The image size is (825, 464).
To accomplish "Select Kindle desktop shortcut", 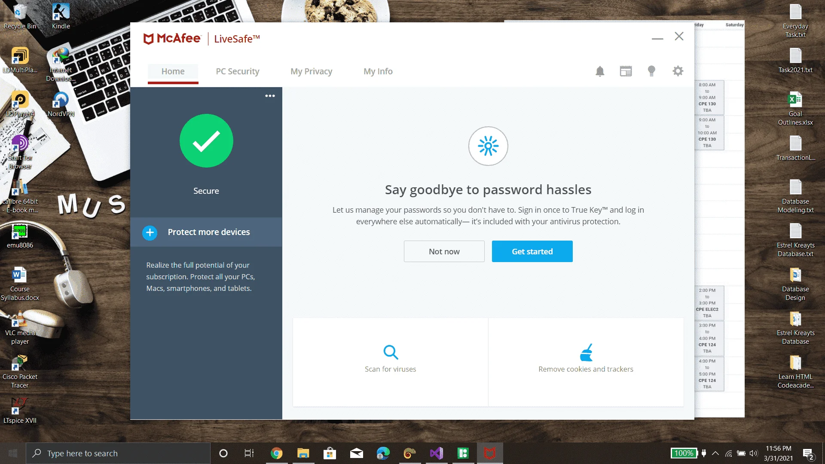I will point(61,17).
